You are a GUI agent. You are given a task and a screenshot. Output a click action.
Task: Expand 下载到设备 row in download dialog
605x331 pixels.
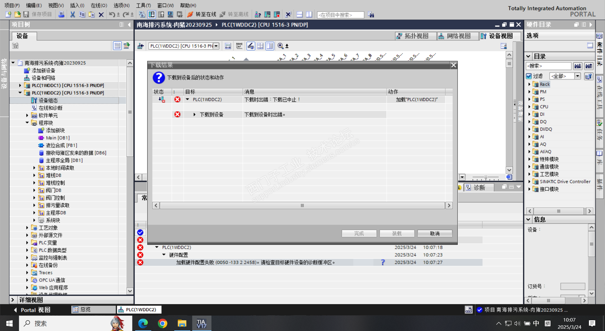194,114
